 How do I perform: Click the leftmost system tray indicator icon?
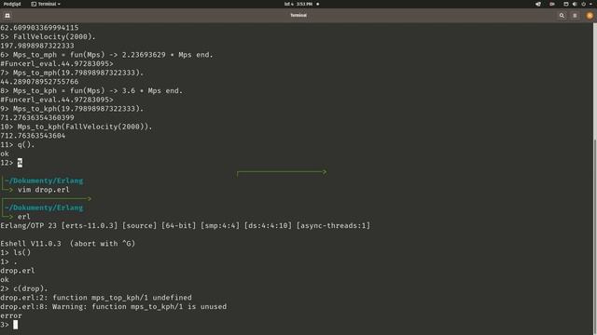coord(538,4)
